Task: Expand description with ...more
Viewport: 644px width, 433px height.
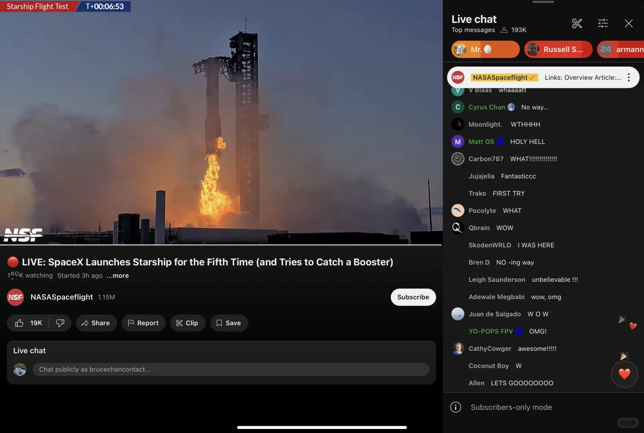Action: pyautogui.click(x=118, y=275)
